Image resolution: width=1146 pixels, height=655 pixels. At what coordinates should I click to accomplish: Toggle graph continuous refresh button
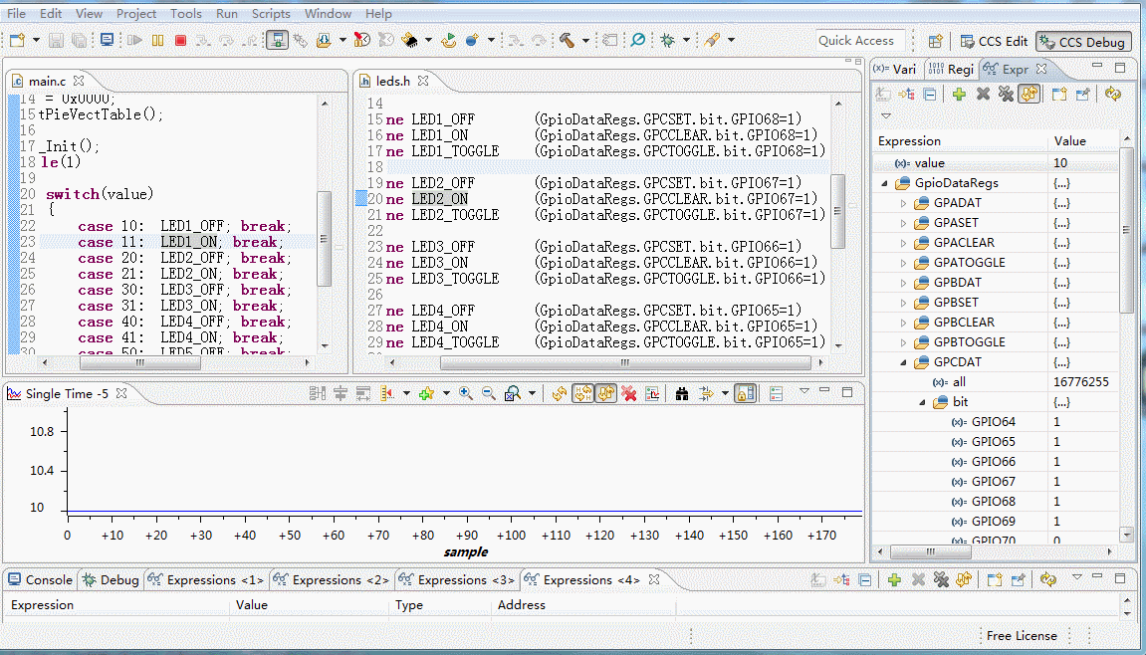[x=606, y=394]
